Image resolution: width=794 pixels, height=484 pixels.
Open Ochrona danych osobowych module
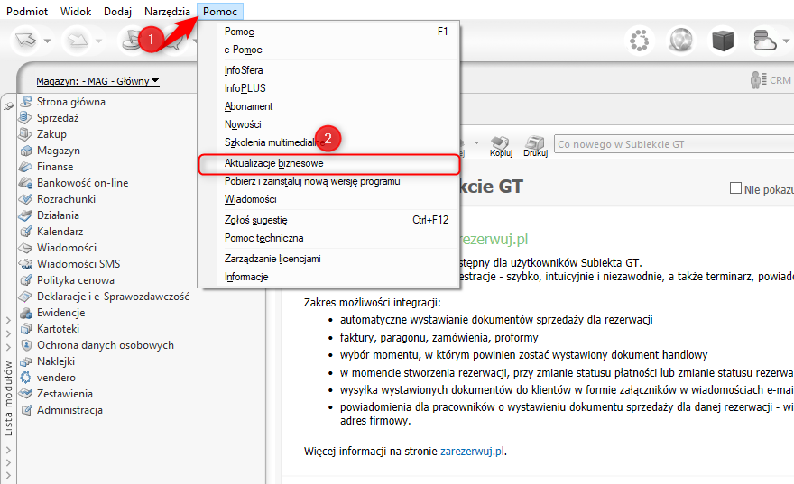point(106,345)
